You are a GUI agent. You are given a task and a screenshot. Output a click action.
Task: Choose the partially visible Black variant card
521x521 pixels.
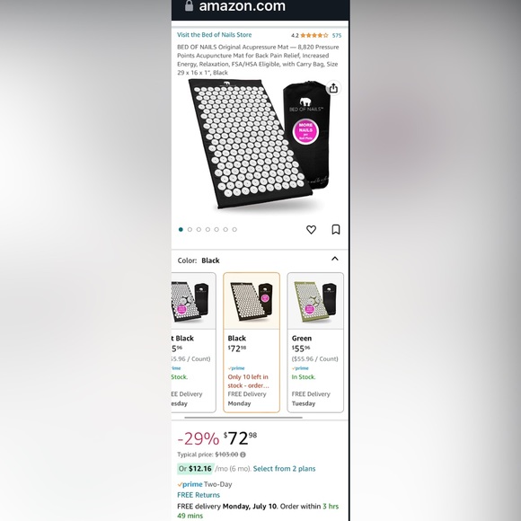pos(193,342)
